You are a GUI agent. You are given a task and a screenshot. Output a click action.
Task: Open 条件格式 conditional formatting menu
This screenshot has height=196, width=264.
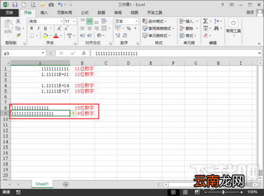point(155,21)
